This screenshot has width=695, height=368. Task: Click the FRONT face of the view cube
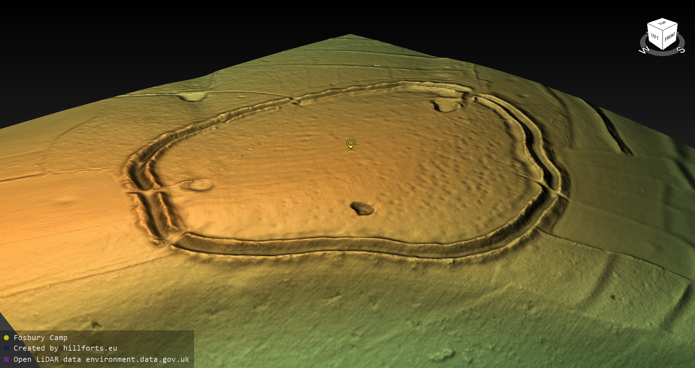[670, 37]
